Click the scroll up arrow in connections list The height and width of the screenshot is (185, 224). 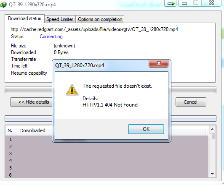pos(212,129)
